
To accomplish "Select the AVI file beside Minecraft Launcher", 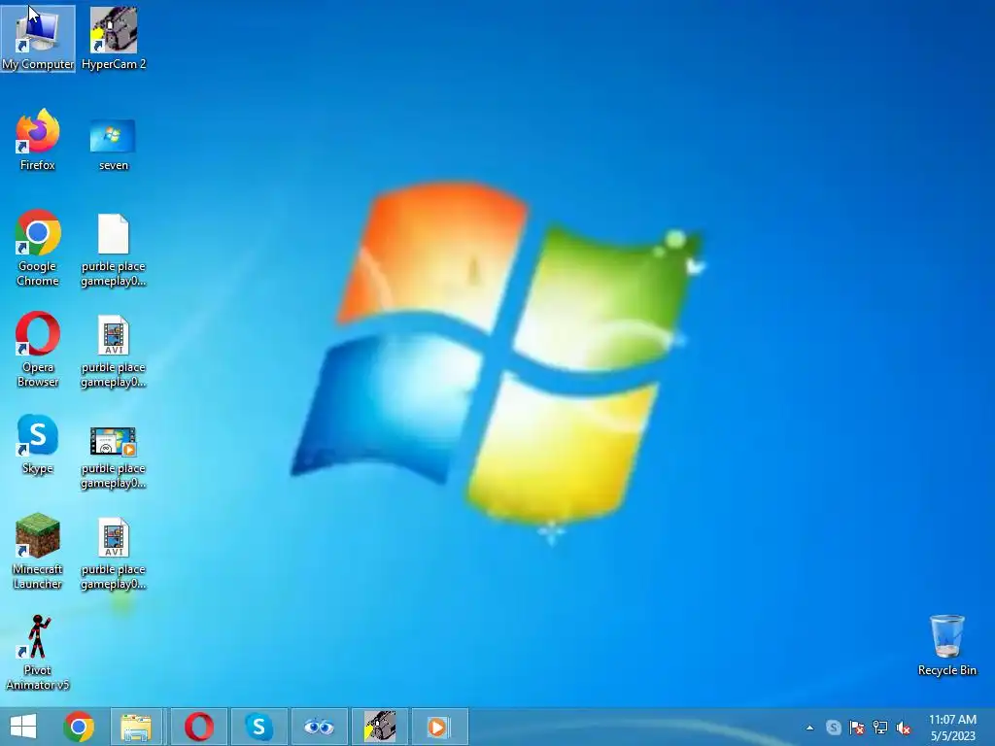I will [x=114, y=553].
